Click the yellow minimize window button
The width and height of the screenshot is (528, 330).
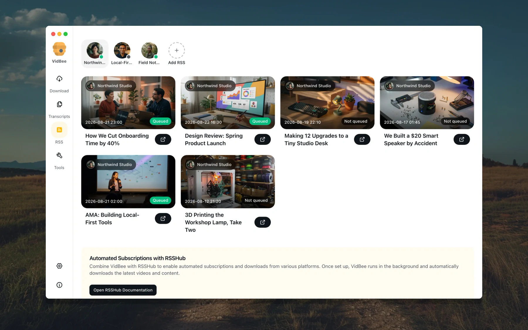tap(59, 34)
